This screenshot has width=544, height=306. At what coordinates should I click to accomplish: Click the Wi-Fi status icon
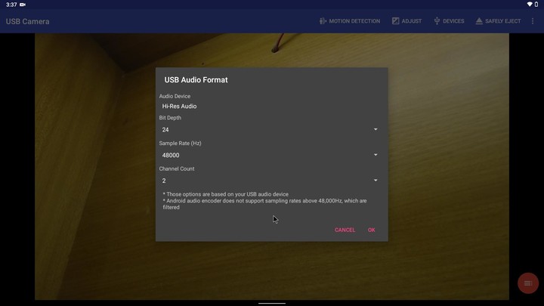(x=530, y=5)
